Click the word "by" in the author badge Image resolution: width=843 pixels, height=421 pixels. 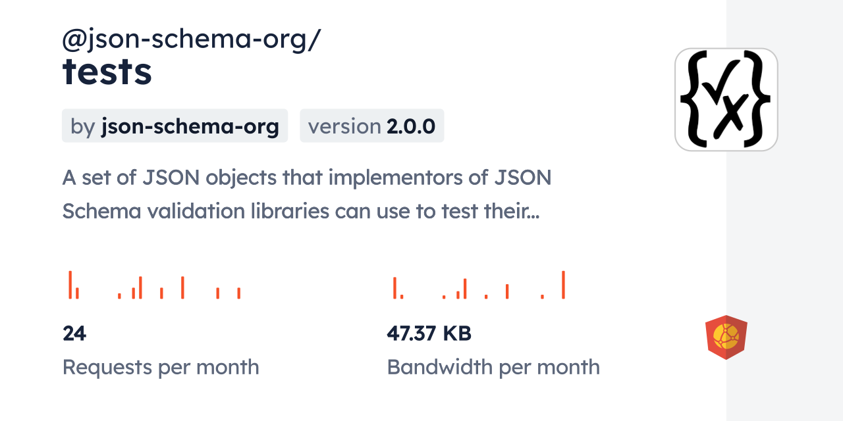tap(83, 126)
